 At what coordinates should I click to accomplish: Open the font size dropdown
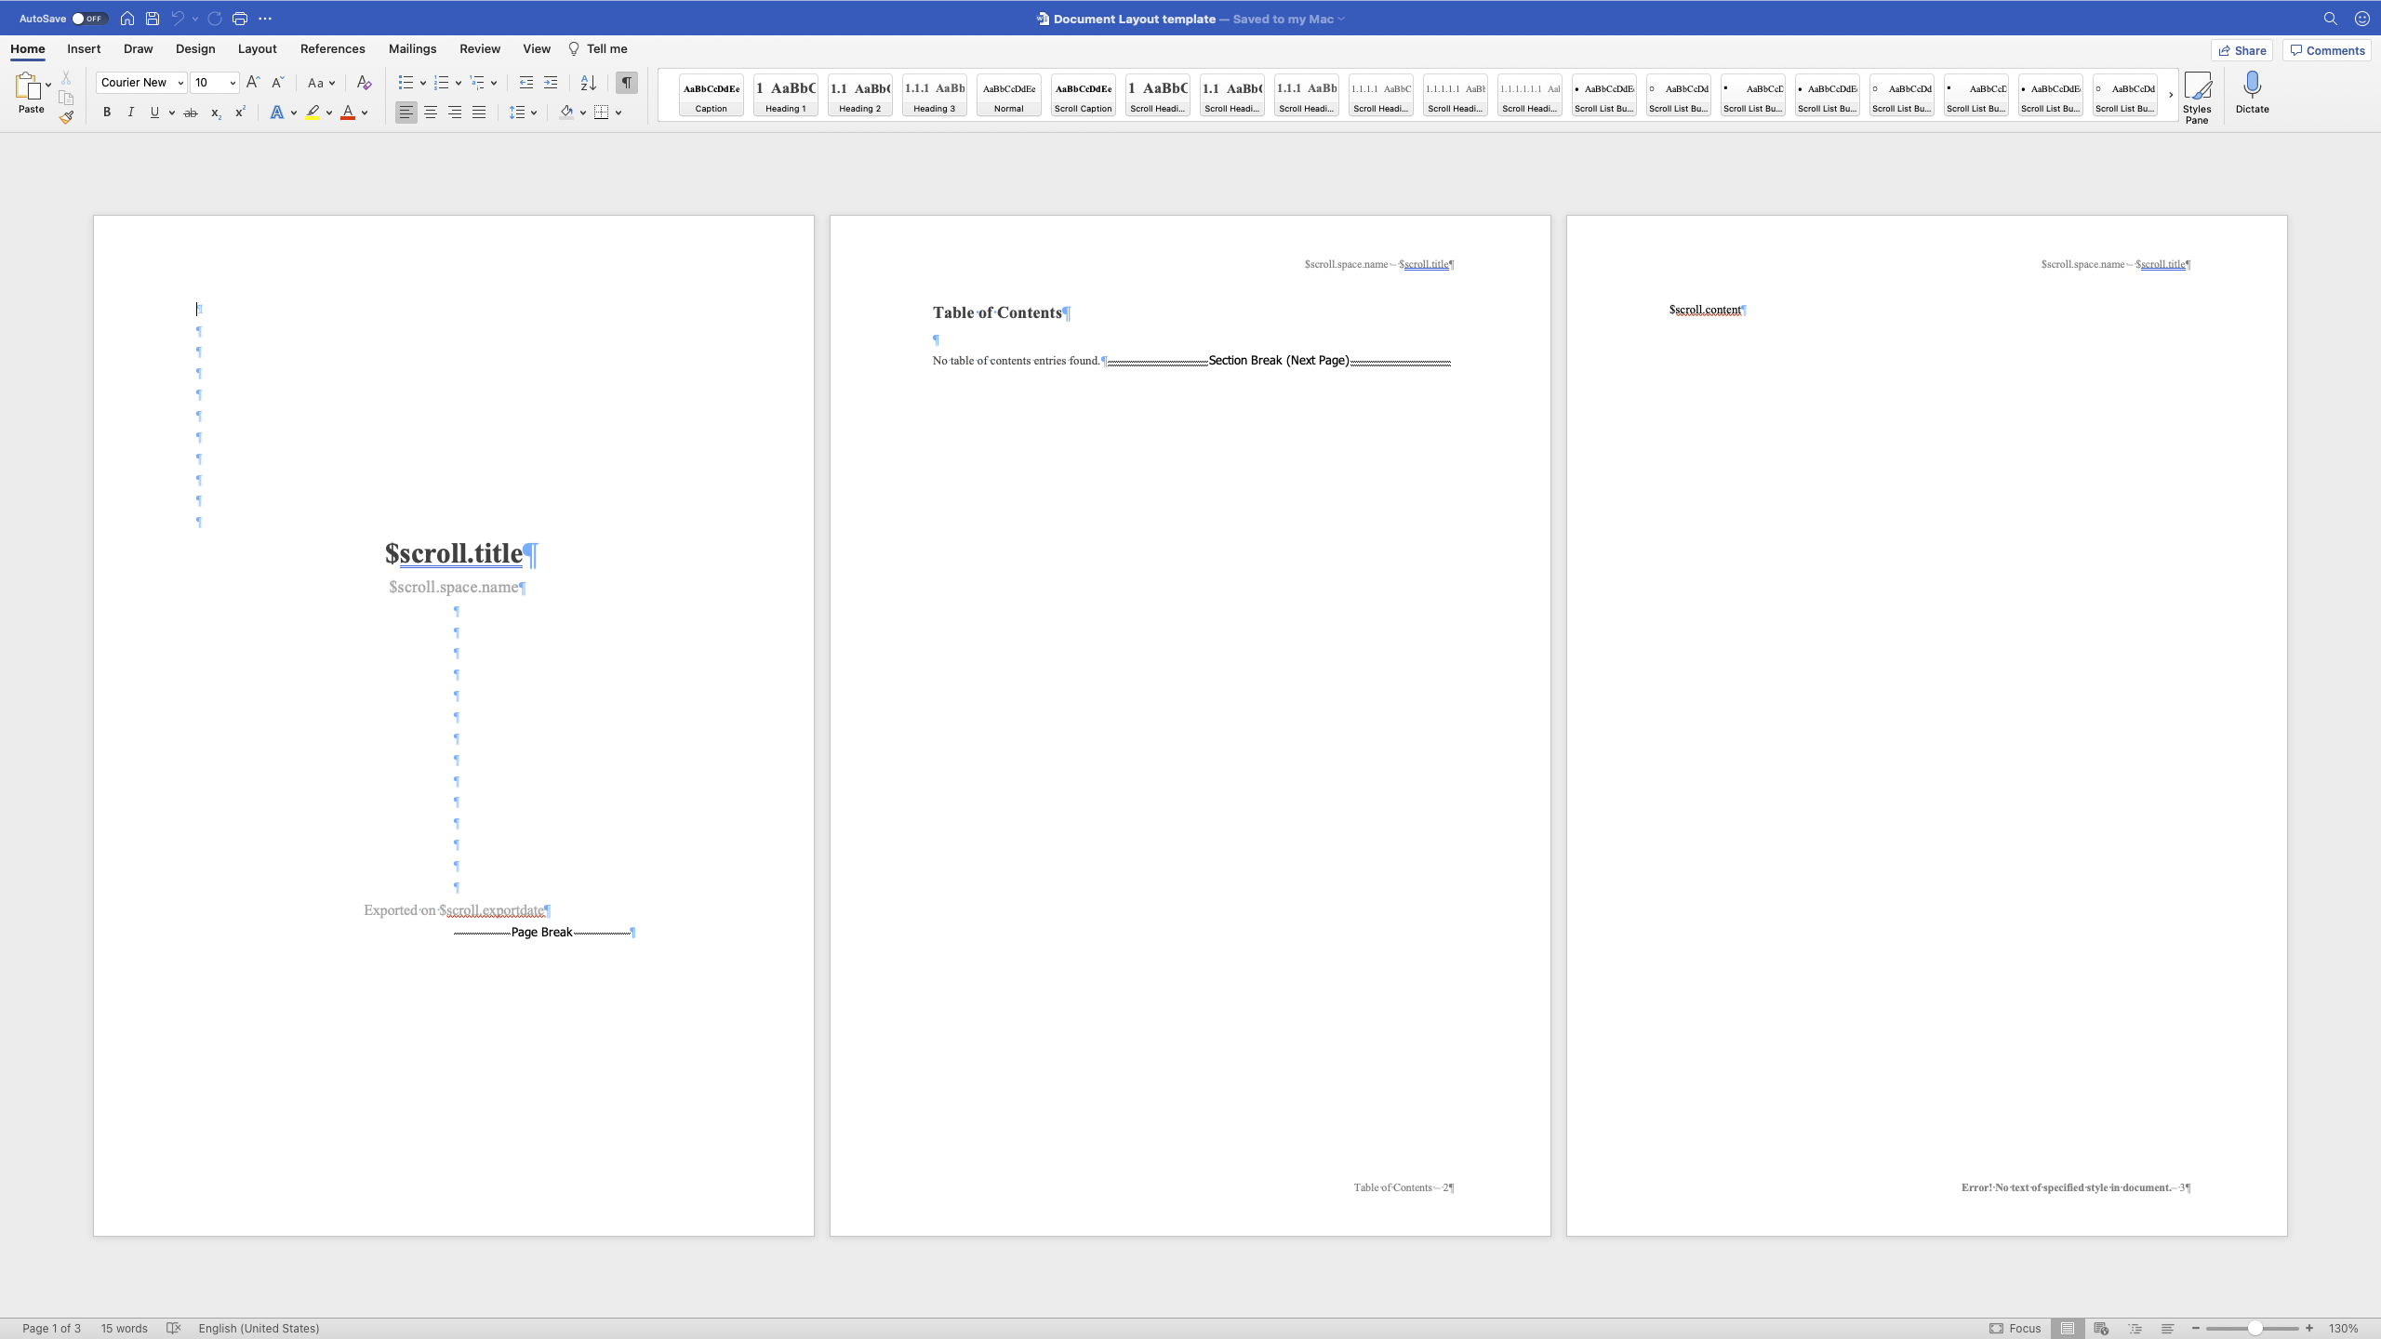coord(233,83)
